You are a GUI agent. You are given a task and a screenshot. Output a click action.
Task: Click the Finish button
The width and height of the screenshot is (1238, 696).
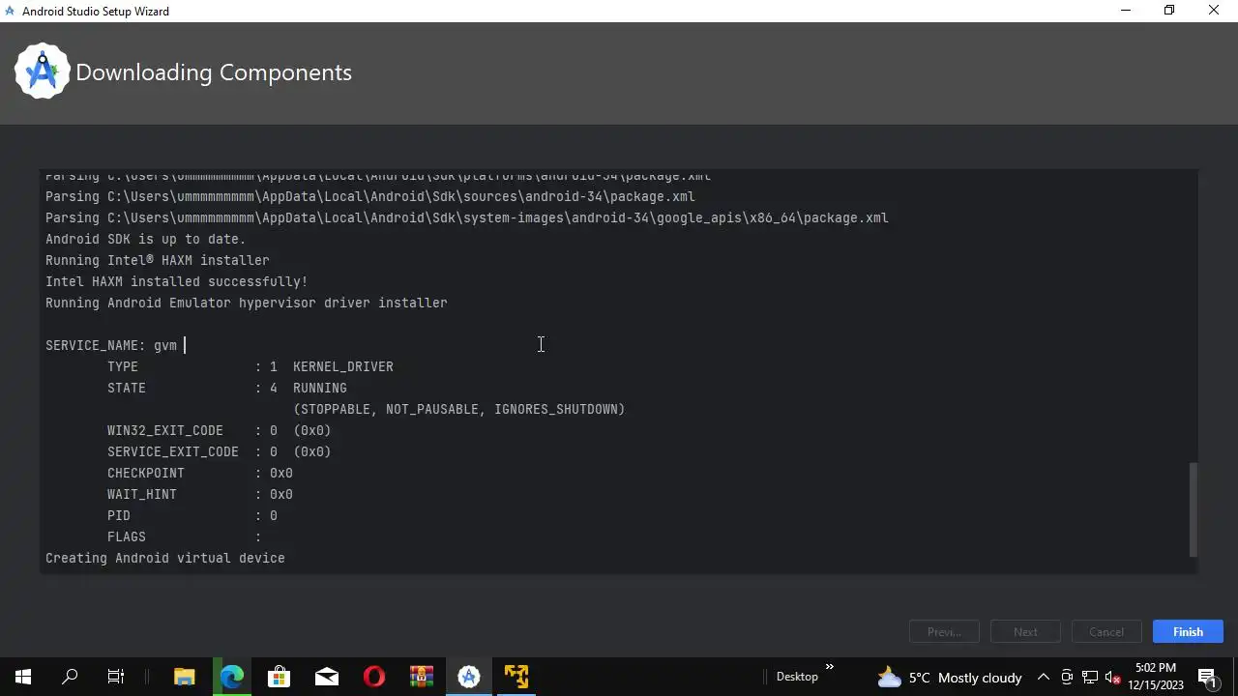(x=1188, y=631)
